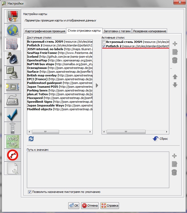Select the map settings grid icon
The width and height of the screenshot is (187, 213).
point(13,44)
